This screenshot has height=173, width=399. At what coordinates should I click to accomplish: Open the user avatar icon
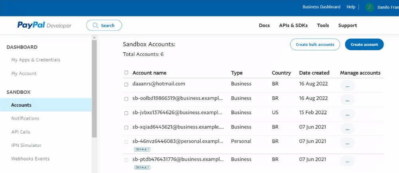tap(369, 7)
